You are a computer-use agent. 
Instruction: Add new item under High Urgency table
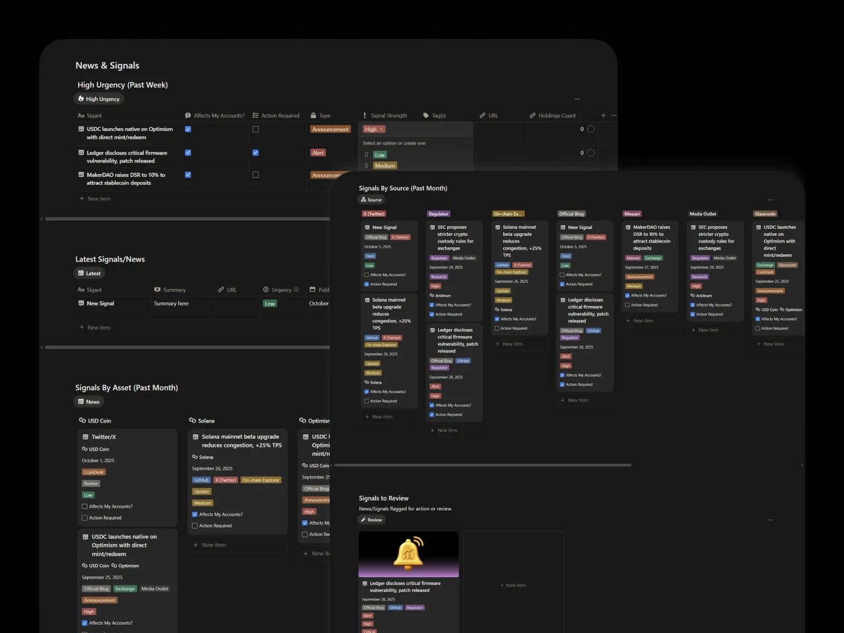pos(99,199)
